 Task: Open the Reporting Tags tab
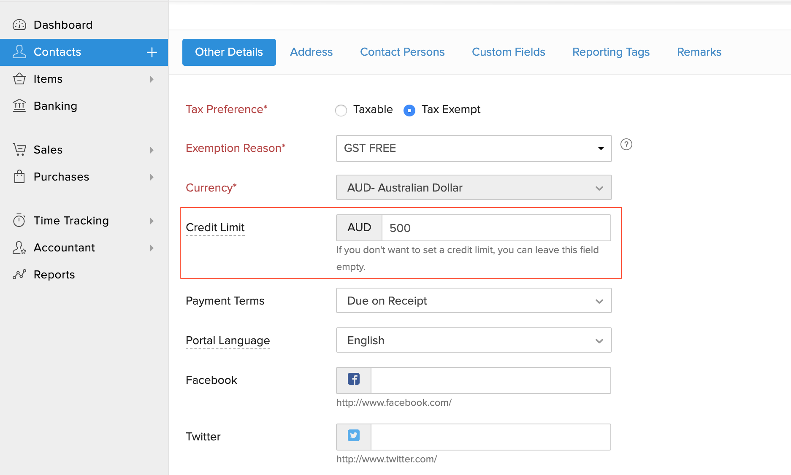point(610,52)
